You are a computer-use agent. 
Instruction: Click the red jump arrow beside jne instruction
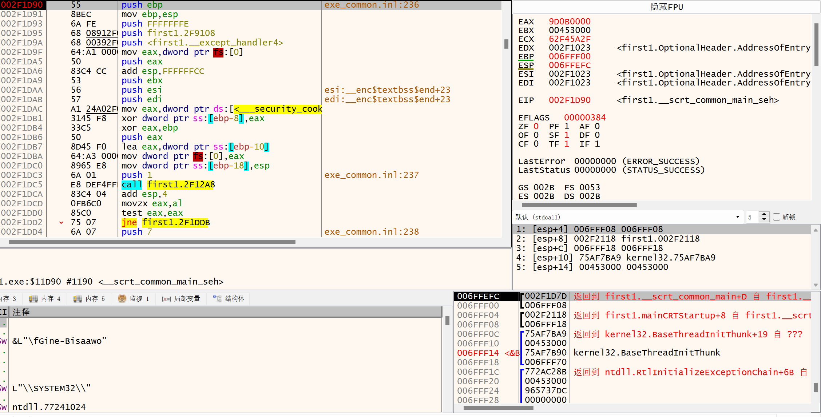click(x=61, y=222)
